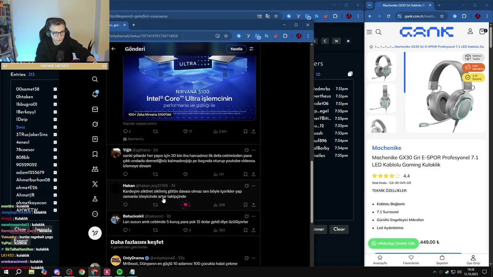The height and width of the screenshot is (277, 493).
Task: Open Premium X logo icon in sidebar
Action: (95, 184)
